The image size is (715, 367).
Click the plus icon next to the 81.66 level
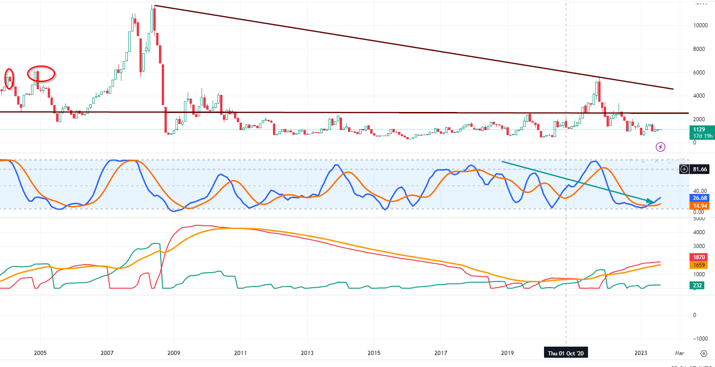[x=684, y=169]
